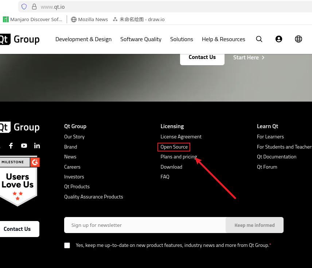312x268 pixels.
Task: Open the News footer link
Action: pyautogui.click(x=70, y=157)
